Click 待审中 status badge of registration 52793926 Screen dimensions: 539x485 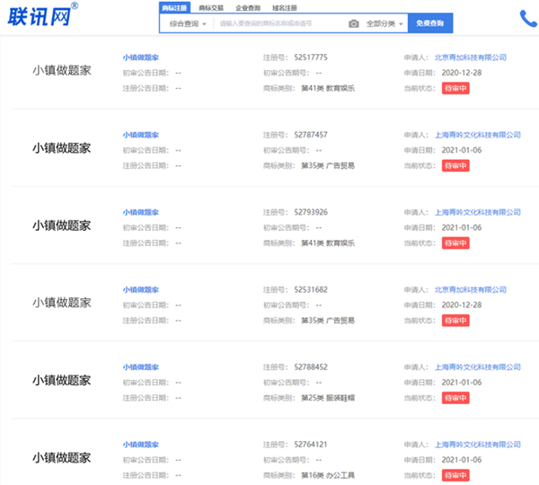[455, 243]
